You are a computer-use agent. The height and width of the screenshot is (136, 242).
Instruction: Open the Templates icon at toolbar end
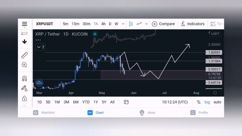213,24
